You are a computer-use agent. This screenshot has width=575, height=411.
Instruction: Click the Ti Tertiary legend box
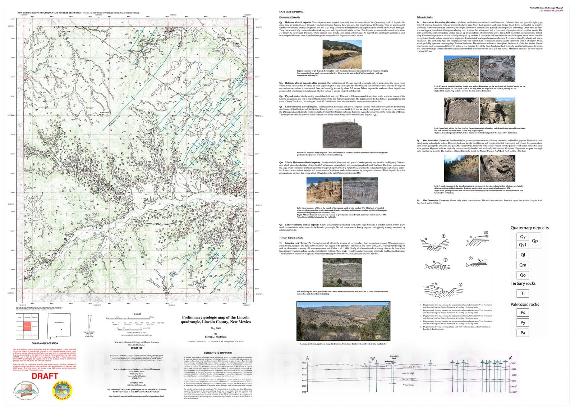click(523, 293)
